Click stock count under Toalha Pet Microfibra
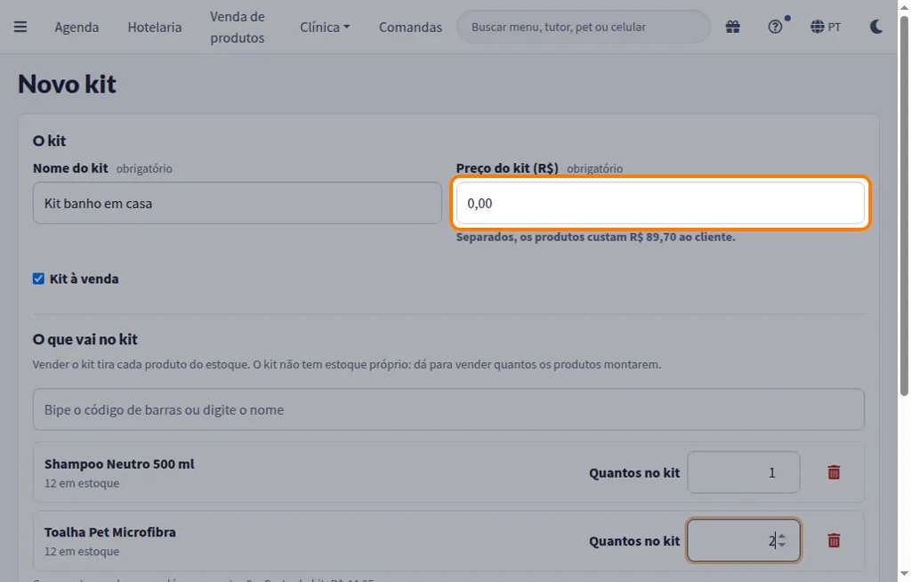 coord(82,551)
